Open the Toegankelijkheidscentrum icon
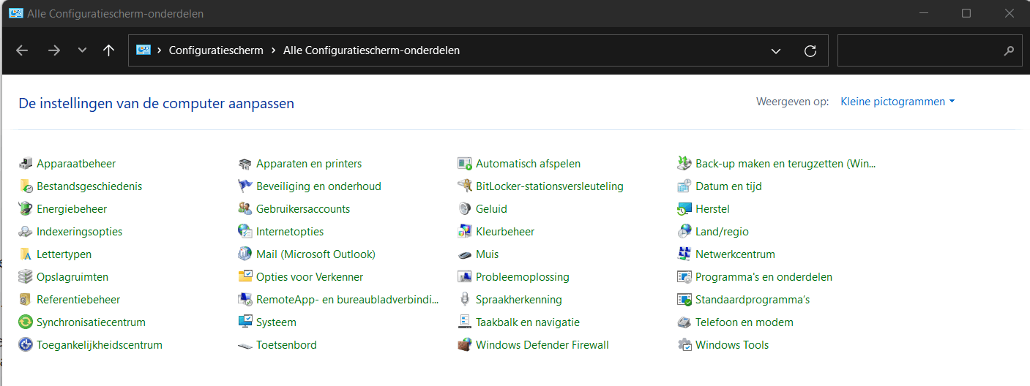 click(x=26, y=345)
